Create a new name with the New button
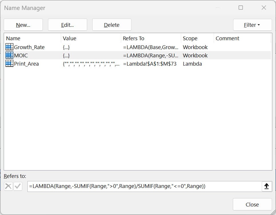The width and height of the screenshot is (276, 215). pos(23,25)
